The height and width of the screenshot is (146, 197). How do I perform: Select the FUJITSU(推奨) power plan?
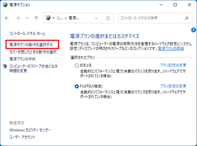tap(77, 86)
